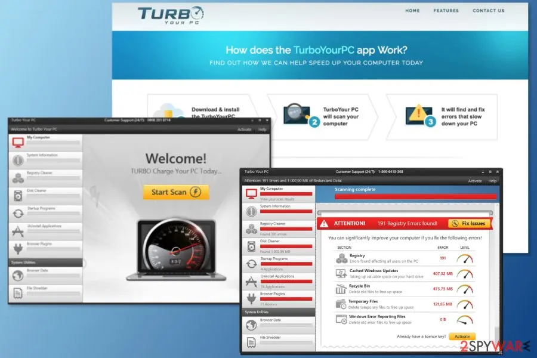Click Browser Plugins plug icon in Welcome window
This screenshot has height=358, width=537.
point(18,249)
